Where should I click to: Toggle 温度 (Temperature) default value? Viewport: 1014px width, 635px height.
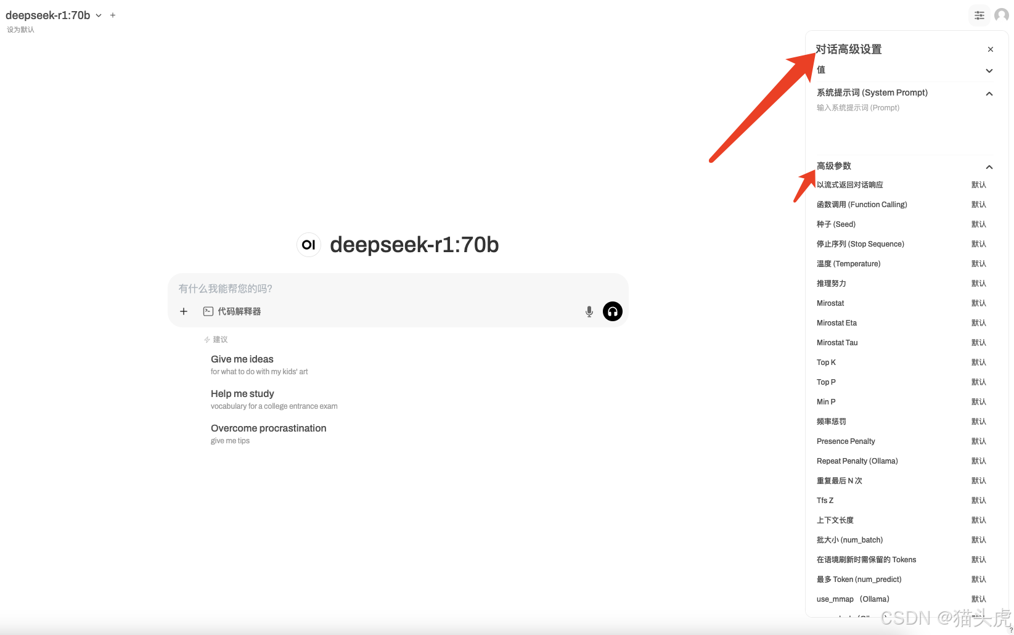979,264
